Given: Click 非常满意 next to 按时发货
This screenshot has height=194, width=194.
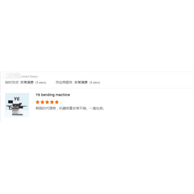Looking at the screenshot, I should click(x=27, y=82).
